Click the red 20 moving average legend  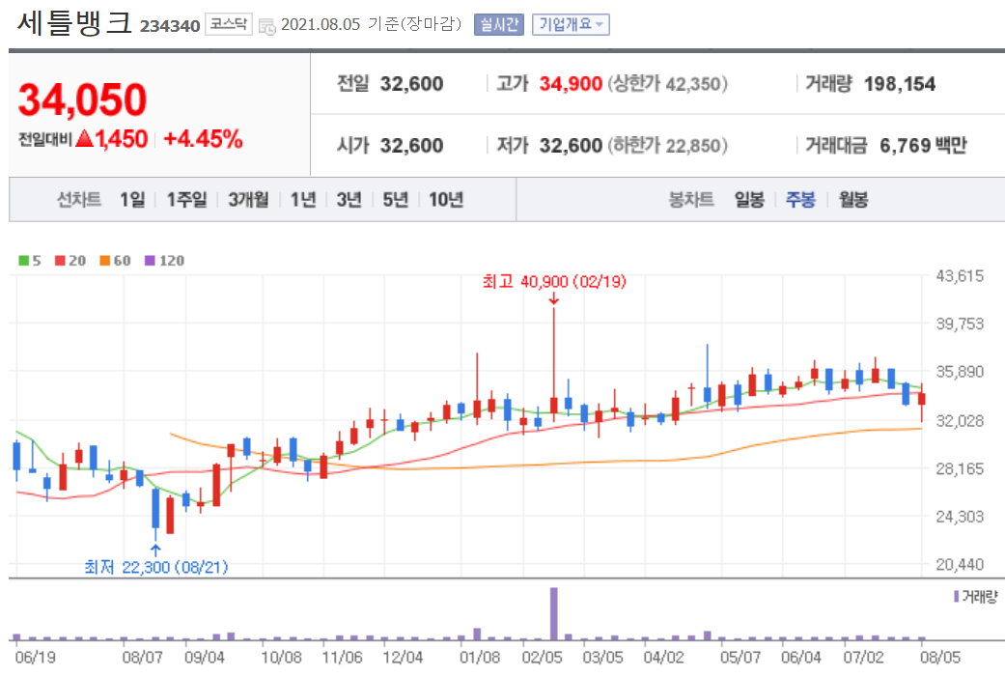point(70,261)
